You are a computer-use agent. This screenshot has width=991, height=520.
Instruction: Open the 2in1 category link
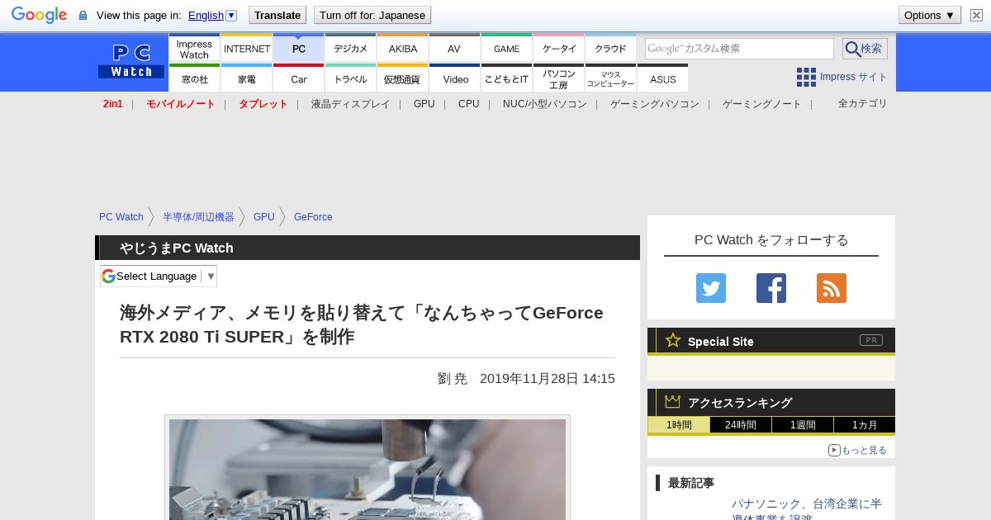[x=113, y=104]
